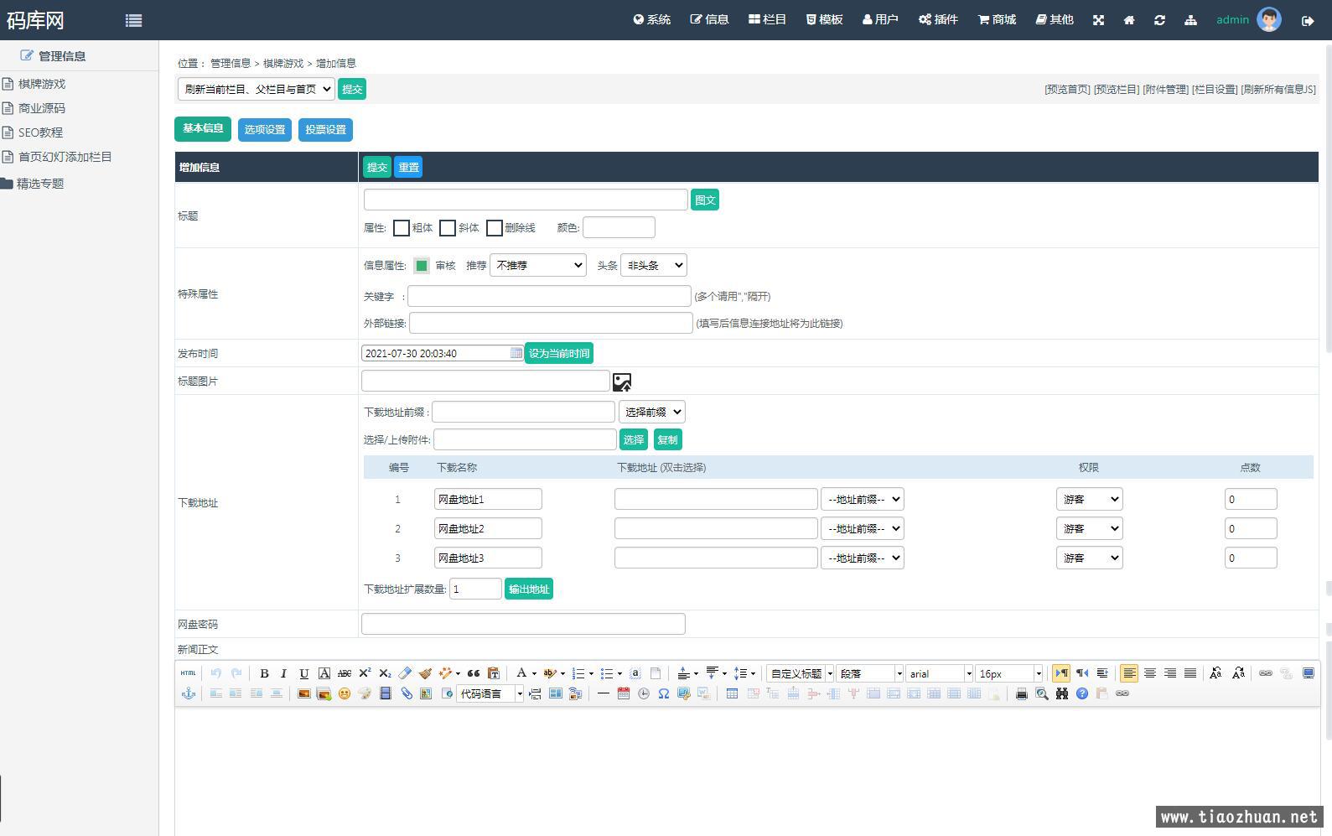
Task: Insert an emoticon using the smiley icon
Action: point(344,693)
